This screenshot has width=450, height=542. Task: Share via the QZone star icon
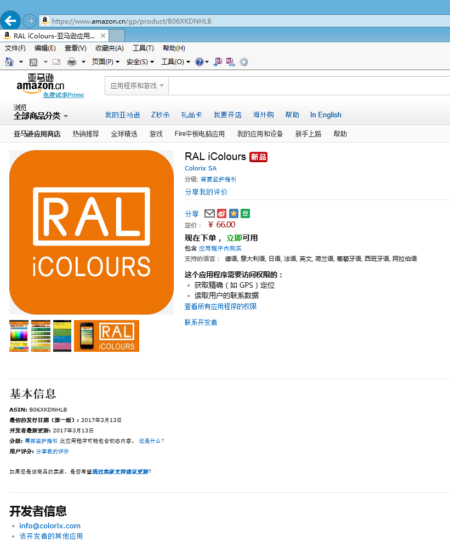[233, 214]
